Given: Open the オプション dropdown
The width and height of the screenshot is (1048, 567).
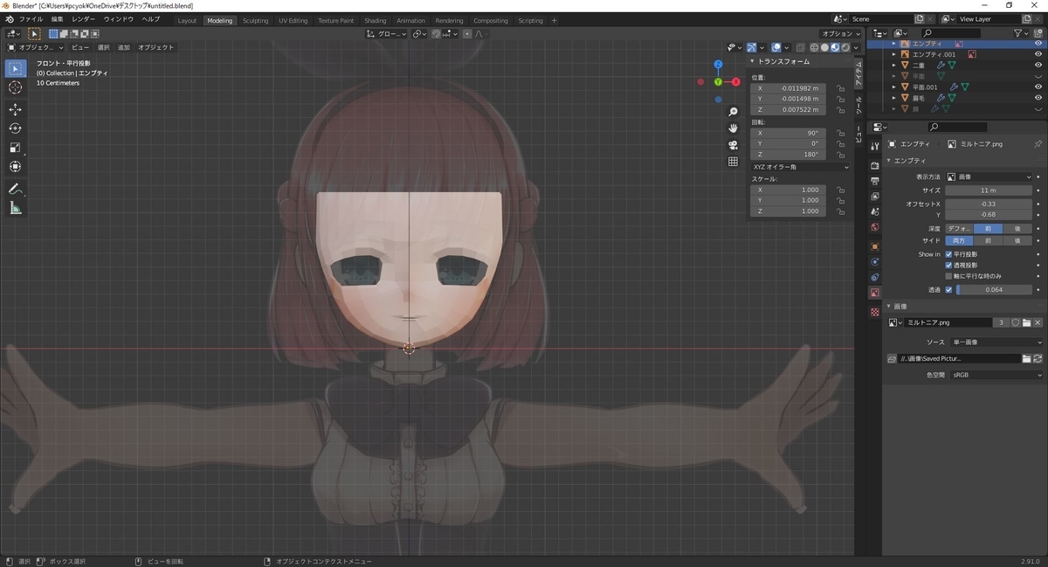Looking at the screenshot, I should tap(842, 34).
